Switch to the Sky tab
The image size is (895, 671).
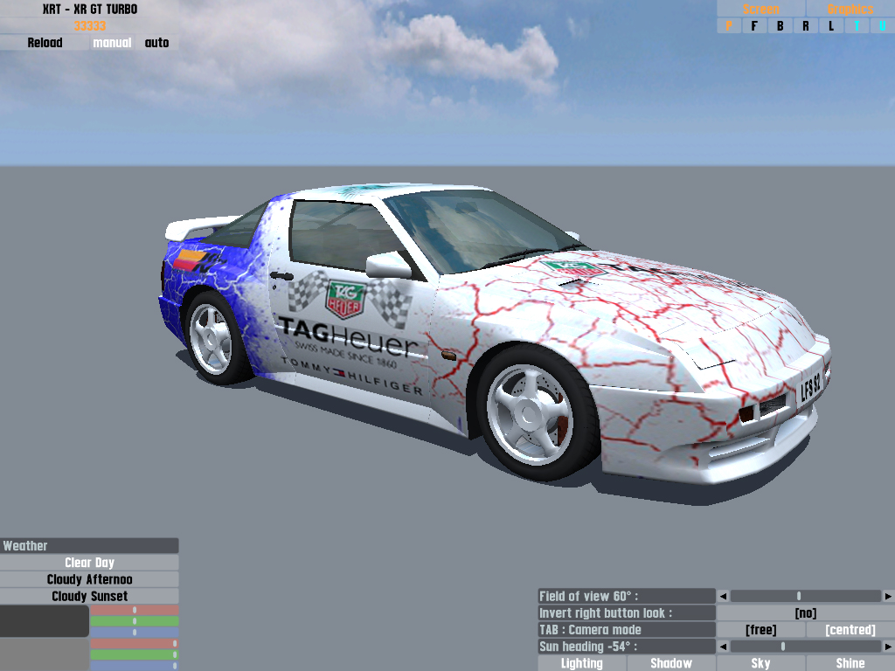[x=761, y=663]
